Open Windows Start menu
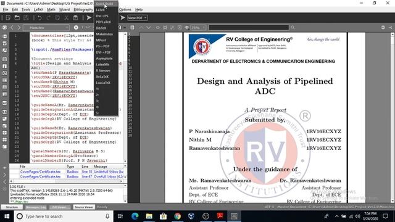This screenshot has height=222, width=395. pyautogui.click(x=7, y=216)
